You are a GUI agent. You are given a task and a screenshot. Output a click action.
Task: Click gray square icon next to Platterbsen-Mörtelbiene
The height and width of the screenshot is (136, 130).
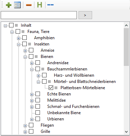tap(56, 88)
